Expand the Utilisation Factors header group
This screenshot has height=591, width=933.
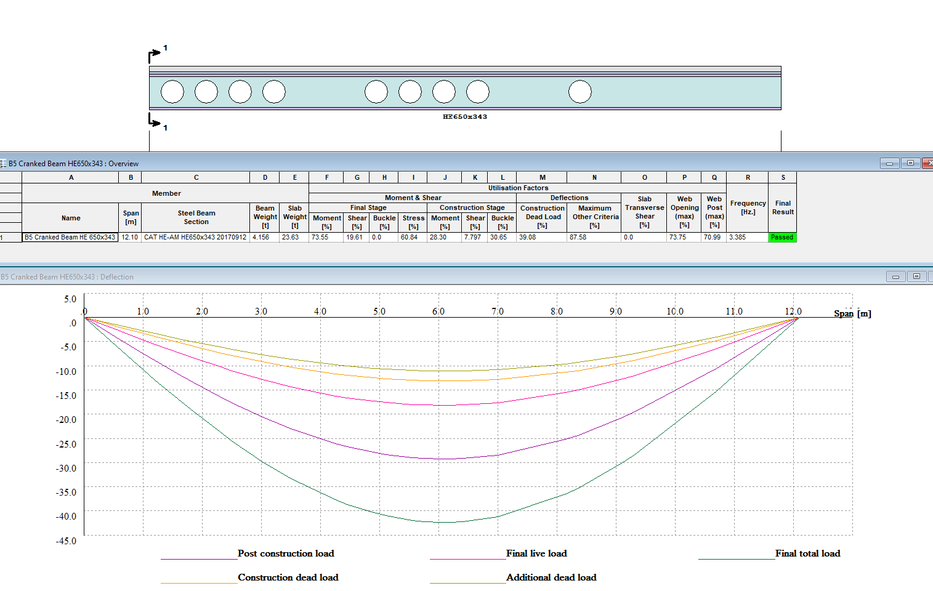(x=518, y=188)
